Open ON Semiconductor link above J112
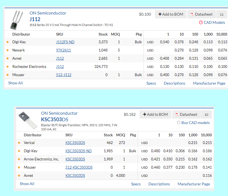 pyautogui.click(x=48, y=13)
